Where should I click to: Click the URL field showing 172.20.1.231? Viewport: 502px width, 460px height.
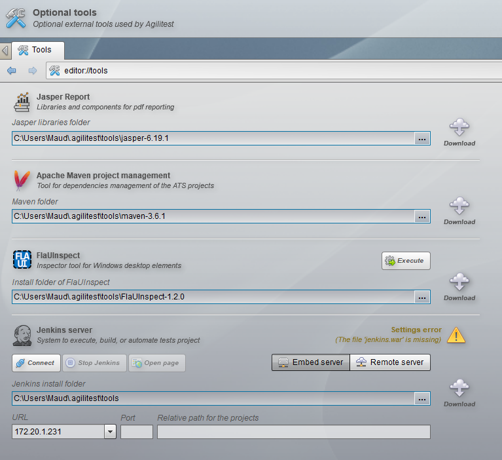(x=58, y=432)
